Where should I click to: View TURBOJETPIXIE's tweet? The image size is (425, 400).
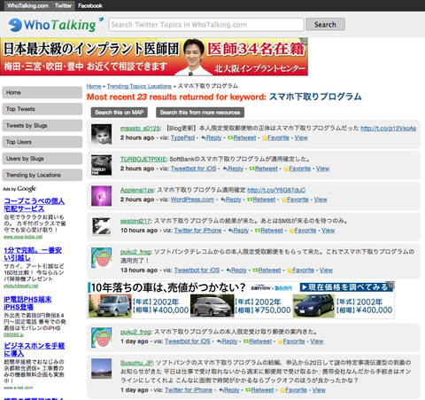[x=322, y=169]
